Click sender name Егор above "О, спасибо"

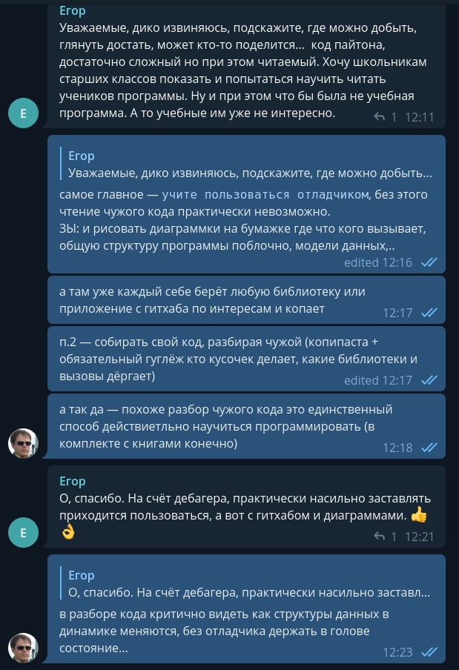(73, 481)
